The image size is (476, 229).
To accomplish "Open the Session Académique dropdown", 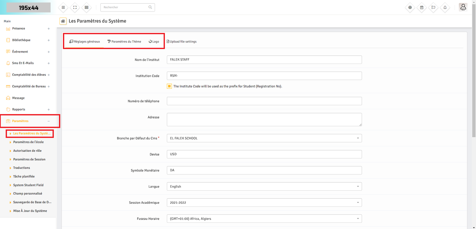I will [264, 203].
